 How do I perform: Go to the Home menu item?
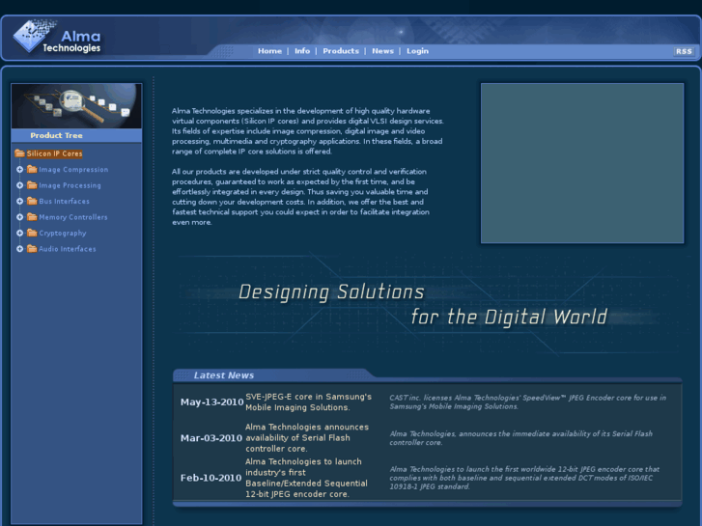(x=269, y=51)
